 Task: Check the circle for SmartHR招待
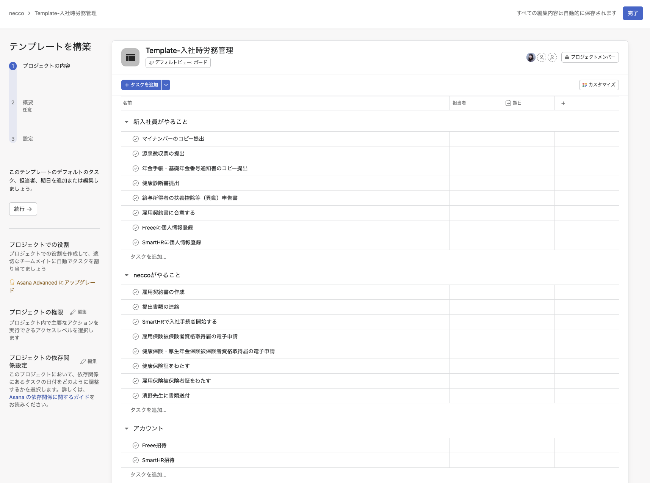(x=136, y=460)
